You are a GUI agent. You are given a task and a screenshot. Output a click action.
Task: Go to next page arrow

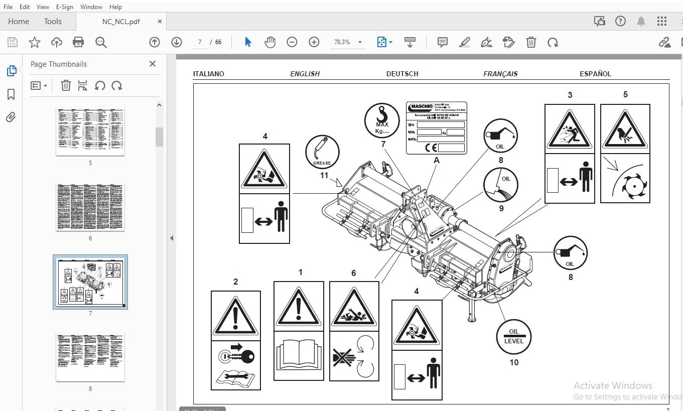click(x=176, y=42)
